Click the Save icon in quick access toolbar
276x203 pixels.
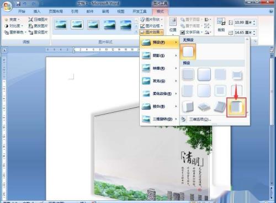tap(18, 3)
